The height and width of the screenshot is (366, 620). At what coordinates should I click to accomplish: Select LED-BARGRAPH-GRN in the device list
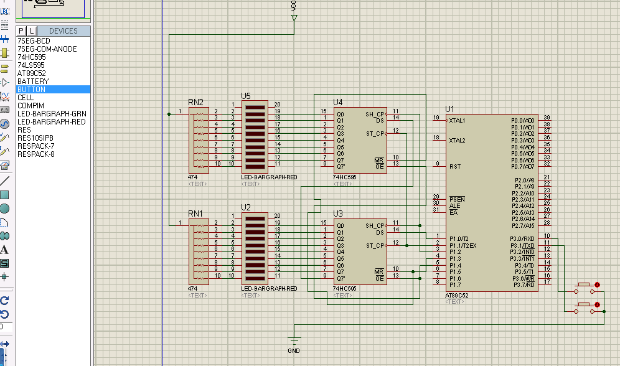(53, 113)
